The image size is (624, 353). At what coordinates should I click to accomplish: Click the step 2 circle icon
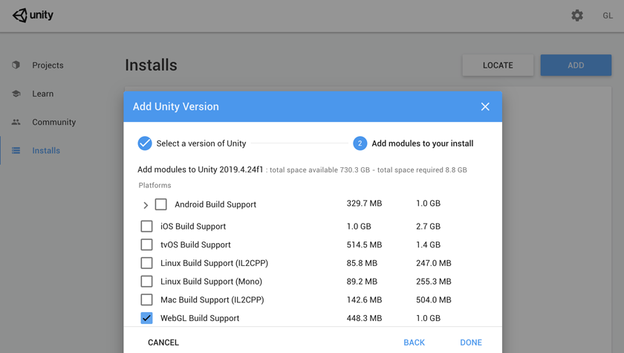360,143
